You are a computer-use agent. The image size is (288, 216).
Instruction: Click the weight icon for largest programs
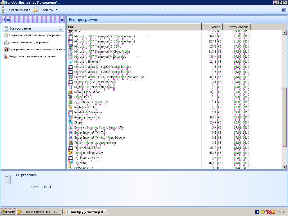click(x=6, y=42)
